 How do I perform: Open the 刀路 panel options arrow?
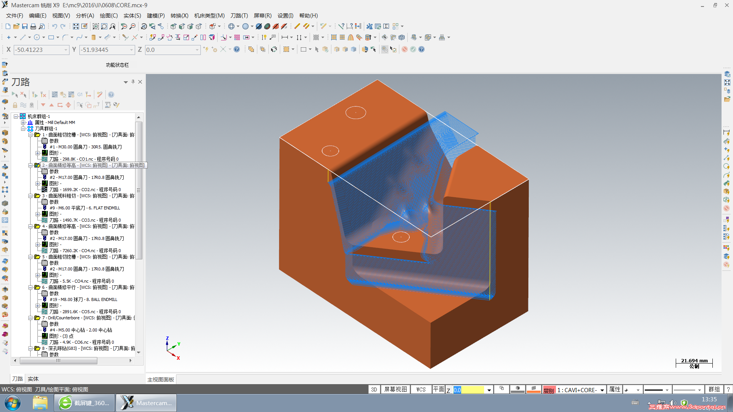pos(126,82)
